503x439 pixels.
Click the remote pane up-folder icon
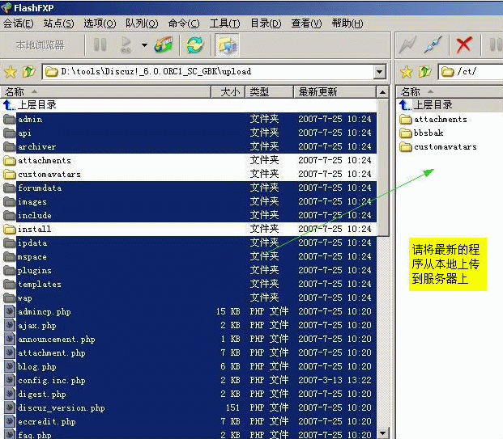[425, 72]
